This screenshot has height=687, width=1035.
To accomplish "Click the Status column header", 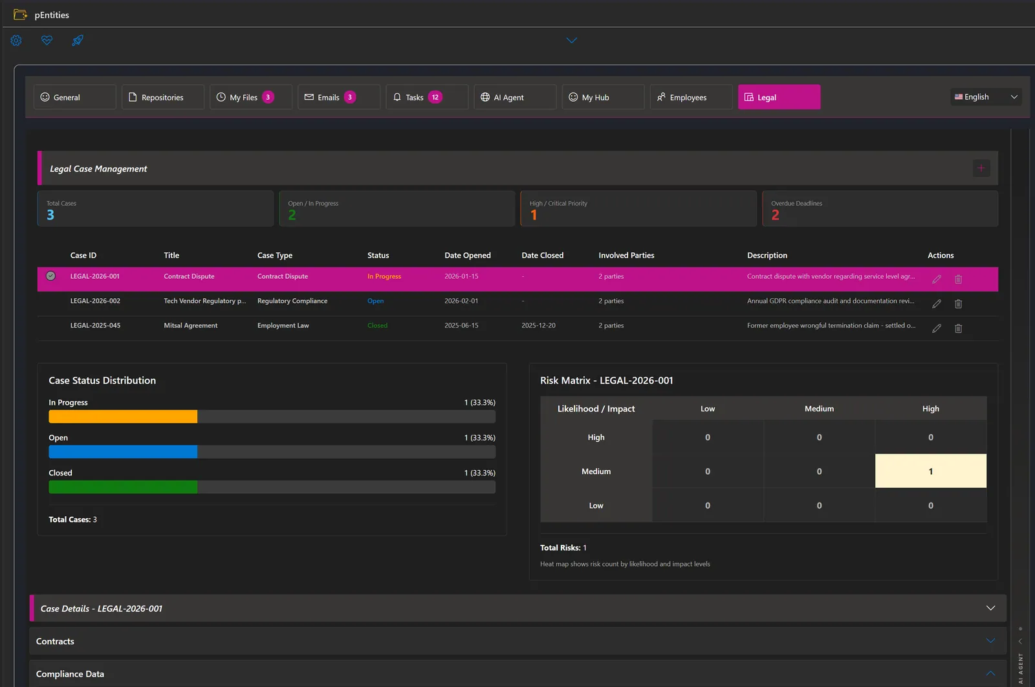I will click(378, 256).
